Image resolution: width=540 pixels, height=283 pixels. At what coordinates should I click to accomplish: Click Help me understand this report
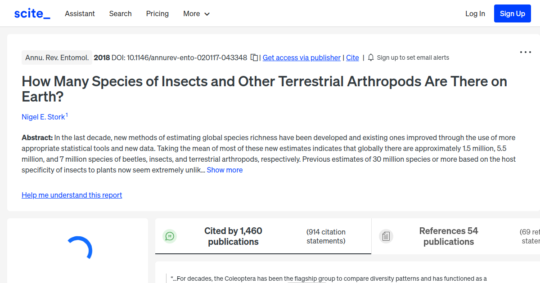(x=72, y=195)
